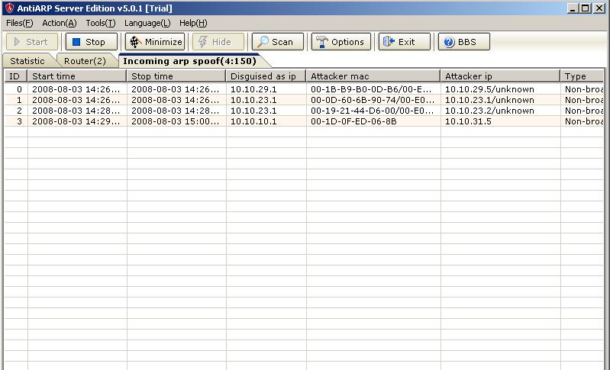
Task: Click start time 2008-08-03 14:28
Action: (x=76, y=111)
